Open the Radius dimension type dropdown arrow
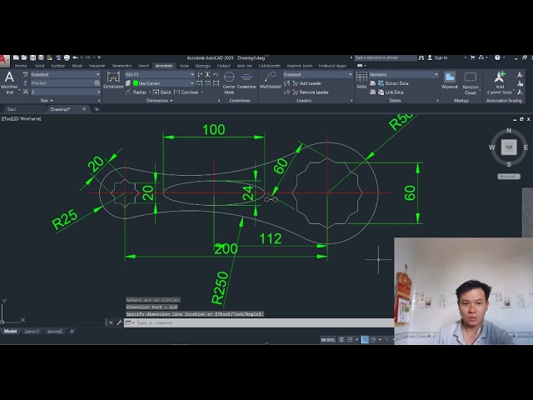This screenshot has height=400, width=533. (150, 92)
